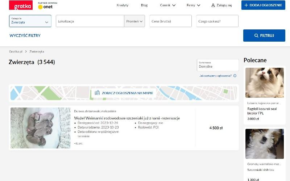Click the map icon in the map banner
Image resolution: width=290 pixels, height=181 pixels.
tap(97, 93)
